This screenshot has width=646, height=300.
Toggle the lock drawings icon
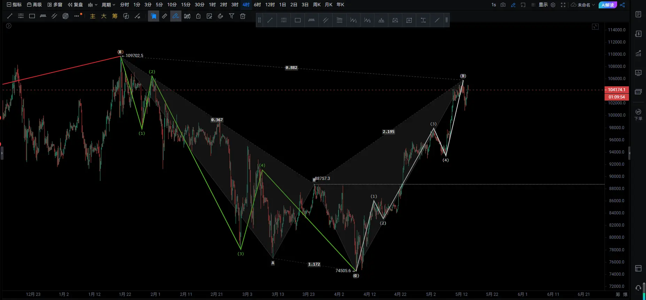point(198,16)
